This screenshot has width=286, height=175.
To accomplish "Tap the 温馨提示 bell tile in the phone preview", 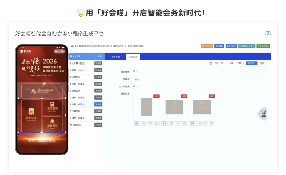I will [x=53, y=124].
